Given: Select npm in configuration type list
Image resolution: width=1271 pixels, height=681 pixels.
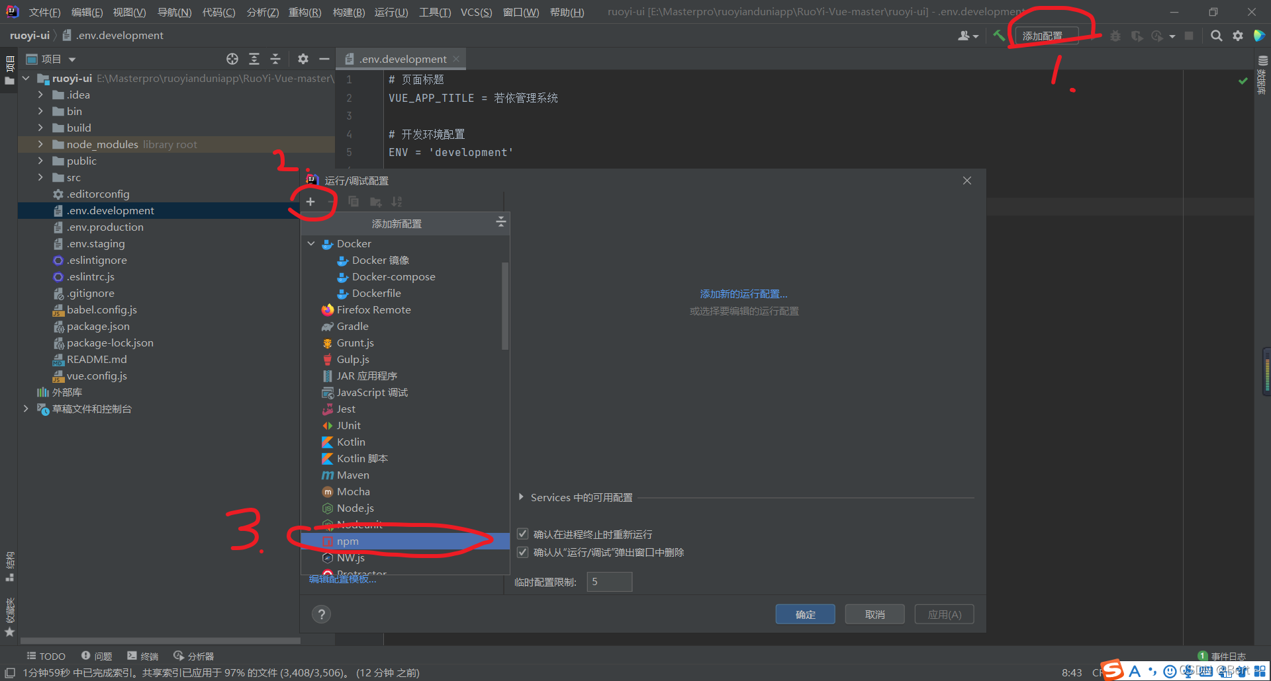Looking at the screenshot, I should click(x=405, y=541).
